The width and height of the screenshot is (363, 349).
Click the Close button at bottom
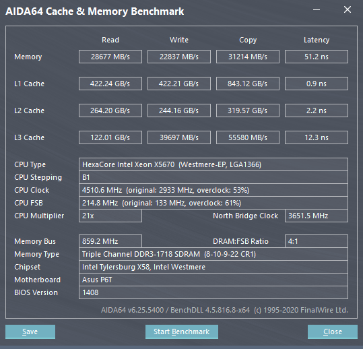(x=333, y=331)
